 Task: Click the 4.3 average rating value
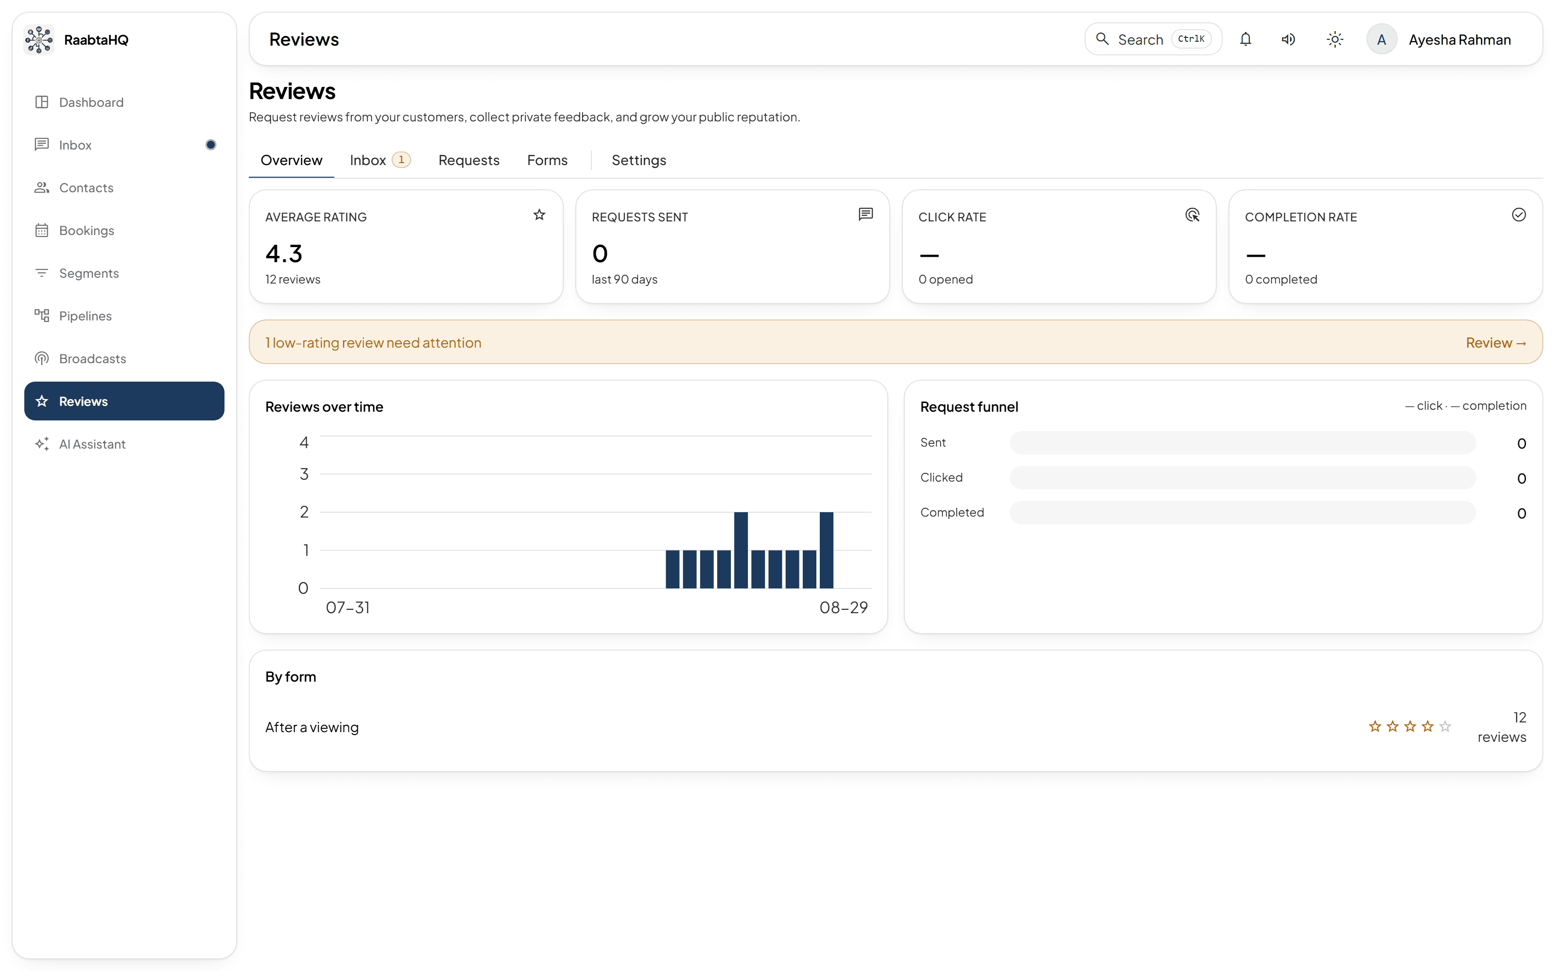coord(284,253)
